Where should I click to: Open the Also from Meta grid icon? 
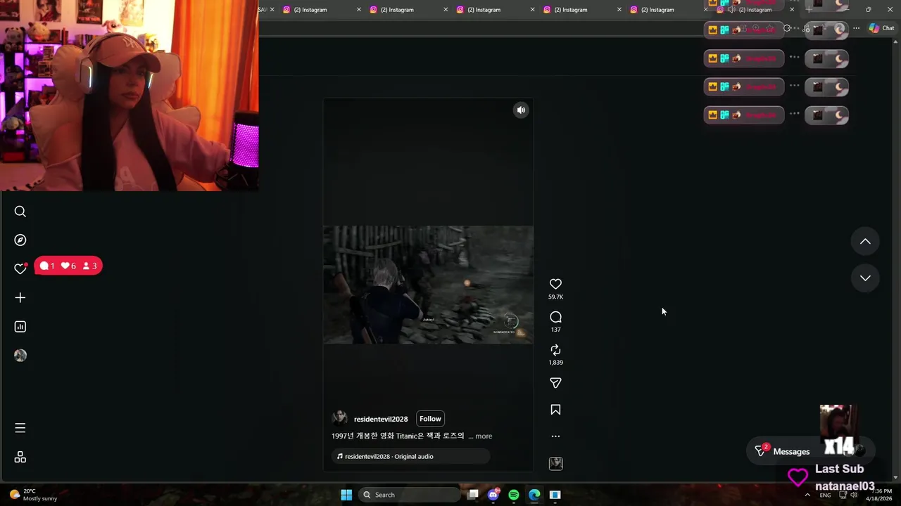coord(20,458)
